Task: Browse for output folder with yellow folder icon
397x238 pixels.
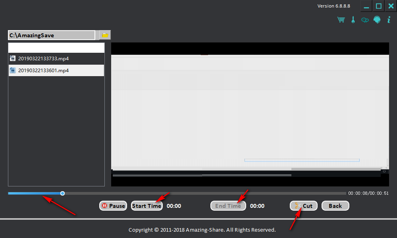Action: tap(105, 35)
